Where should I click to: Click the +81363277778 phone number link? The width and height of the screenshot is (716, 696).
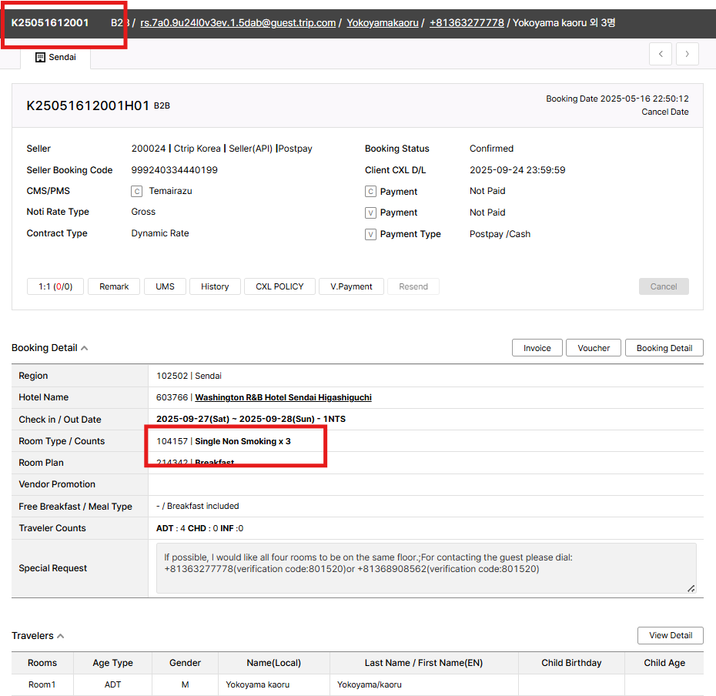(467, 23)
